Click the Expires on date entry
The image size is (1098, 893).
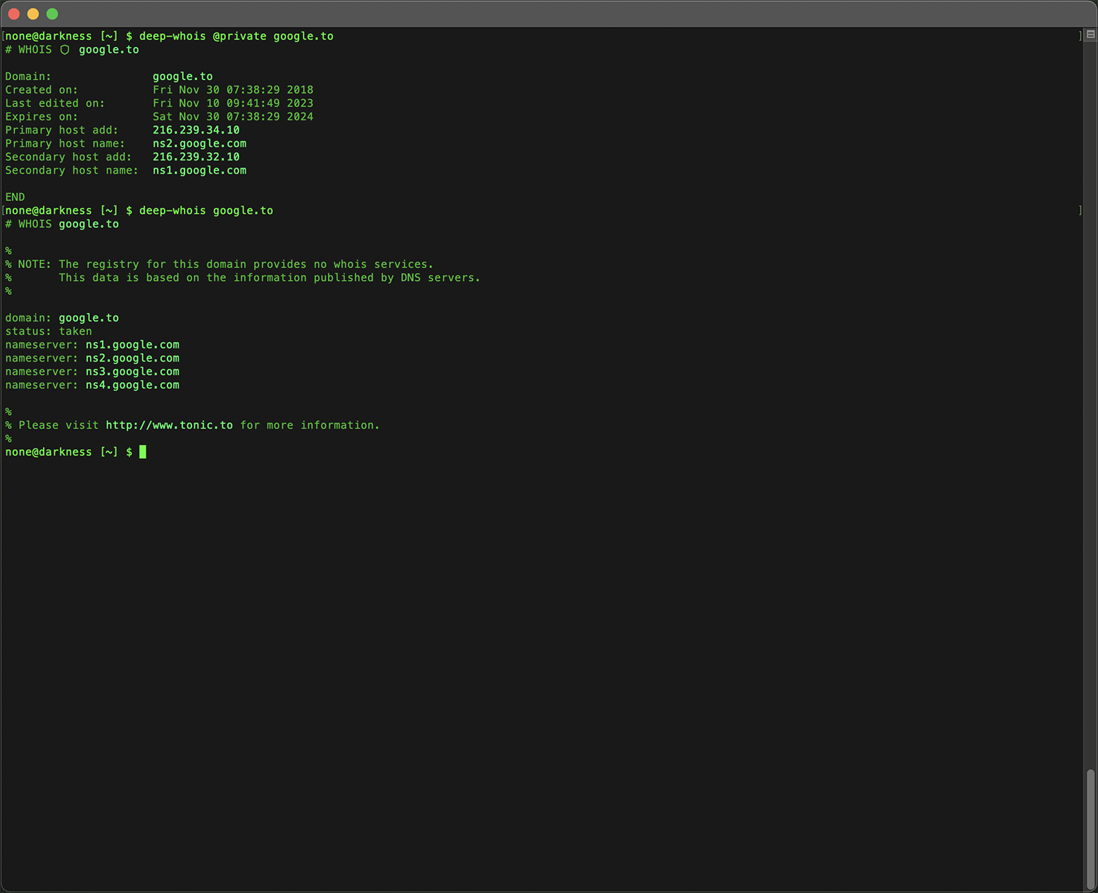pyautogui.click(x=232, y=116)
